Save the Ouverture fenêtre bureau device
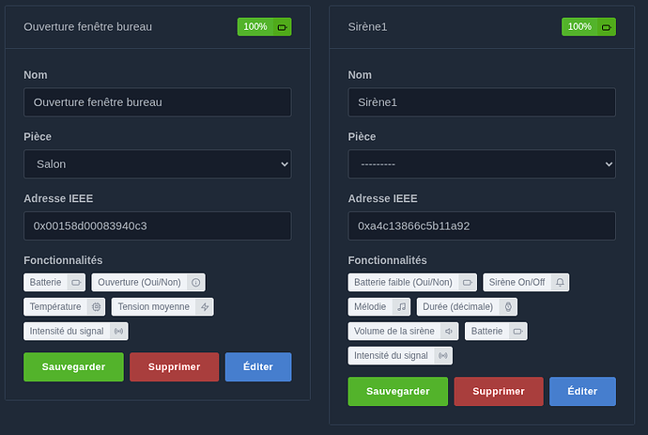 pos(73,366)
